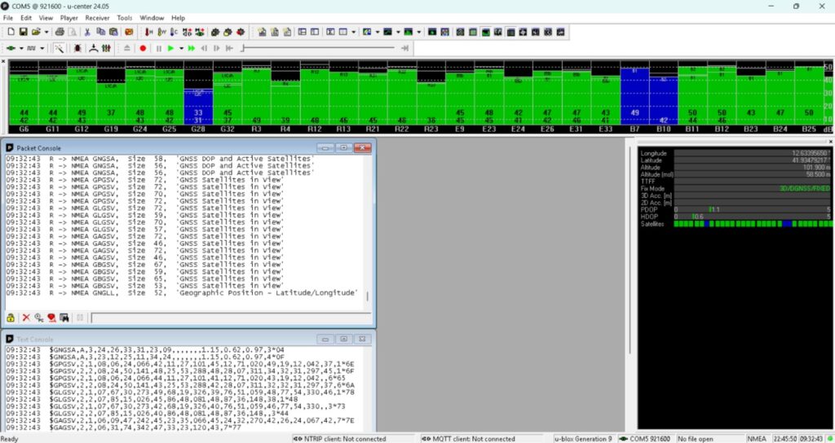Open the Tools menu
835x443 pixels.
[125, 18]
